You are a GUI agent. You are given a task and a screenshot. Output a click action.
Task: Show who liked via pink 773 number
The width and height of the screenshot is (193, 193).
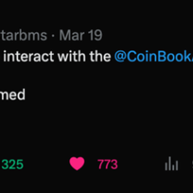107,164
